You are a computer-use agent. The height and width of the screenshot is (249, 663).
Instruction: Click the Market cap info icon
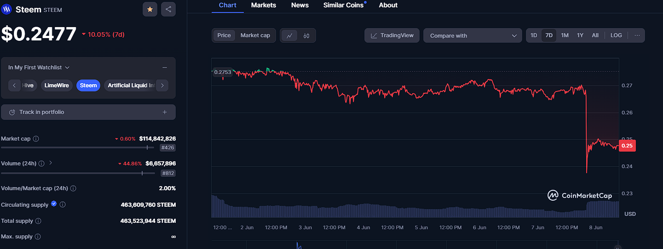tap(36, 139)
